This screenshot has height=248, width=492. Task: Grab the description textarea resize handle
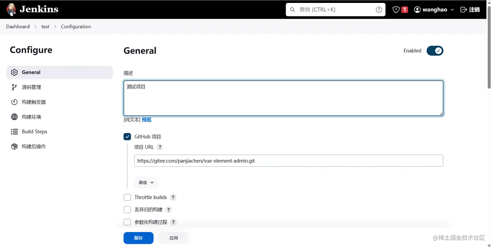[x=441, y=113]
